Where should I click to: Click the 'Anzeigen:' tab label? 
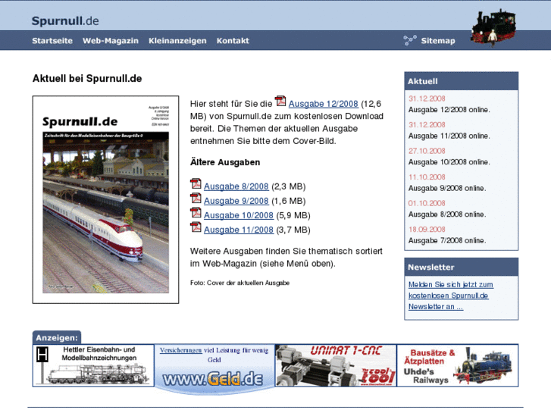click(x=57, y=338)
